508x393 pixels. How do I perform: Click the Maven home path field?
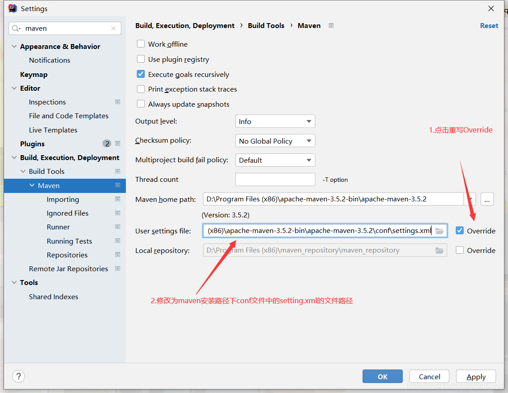333,199
